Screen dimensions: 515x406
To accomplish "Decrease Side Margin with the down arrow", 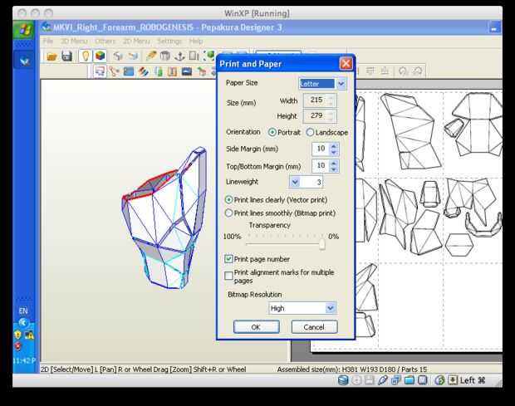I will (x=334, y=152).
